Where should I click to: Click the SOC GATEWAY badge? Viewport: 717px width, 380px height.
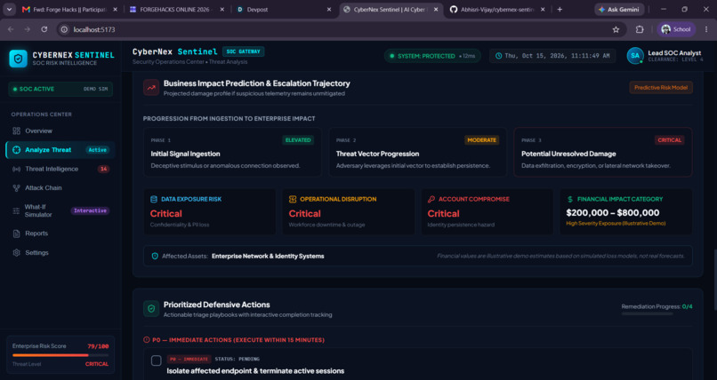pyautogui.click(x=243, y=51)
